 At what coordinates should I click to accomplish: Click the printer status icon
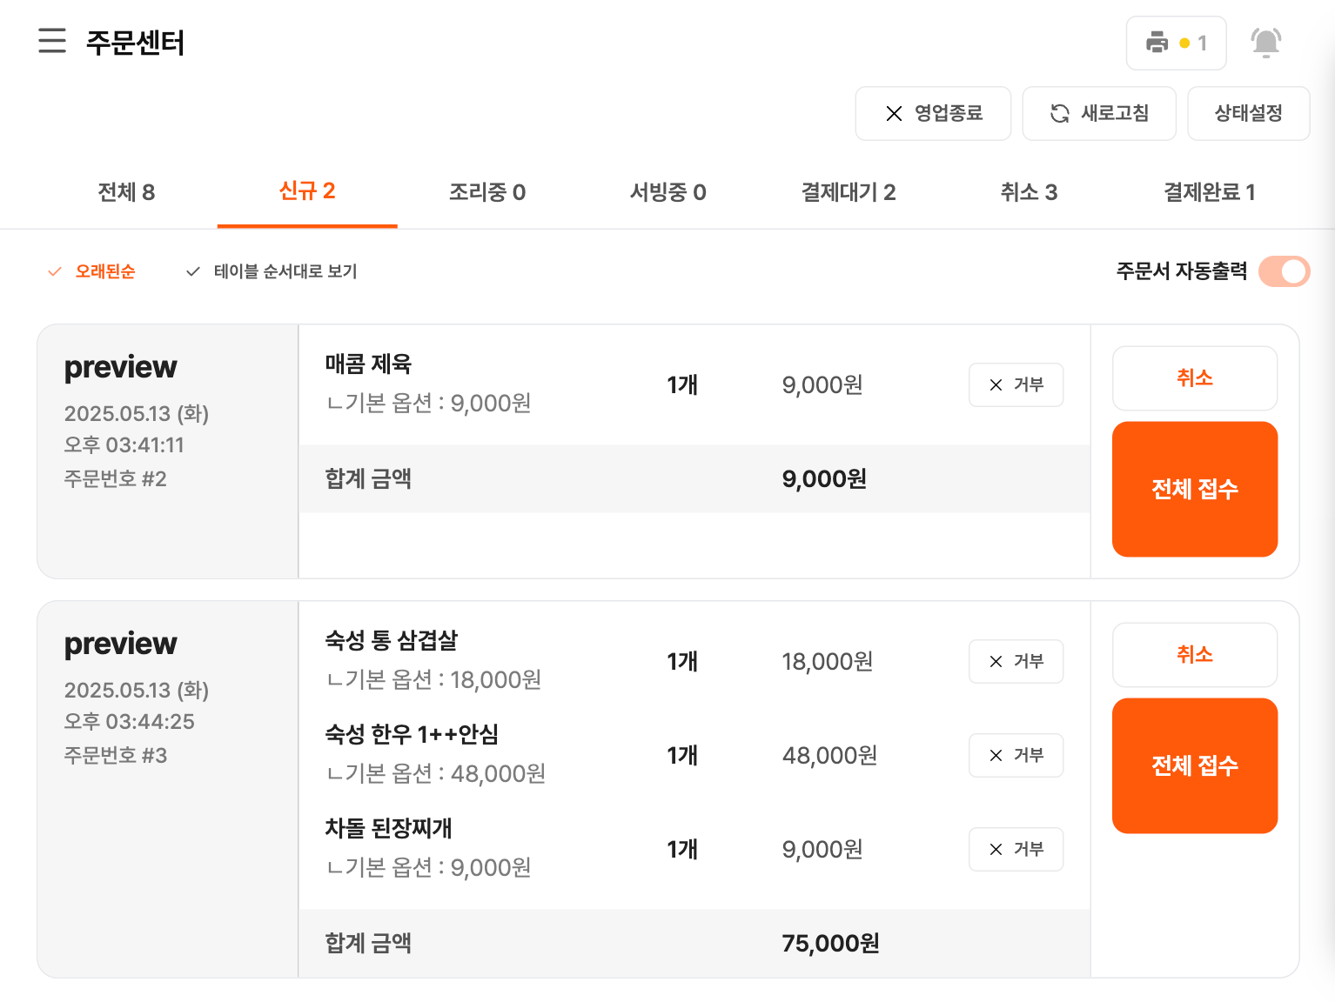pyautogui.click(x=1157, y=43)
